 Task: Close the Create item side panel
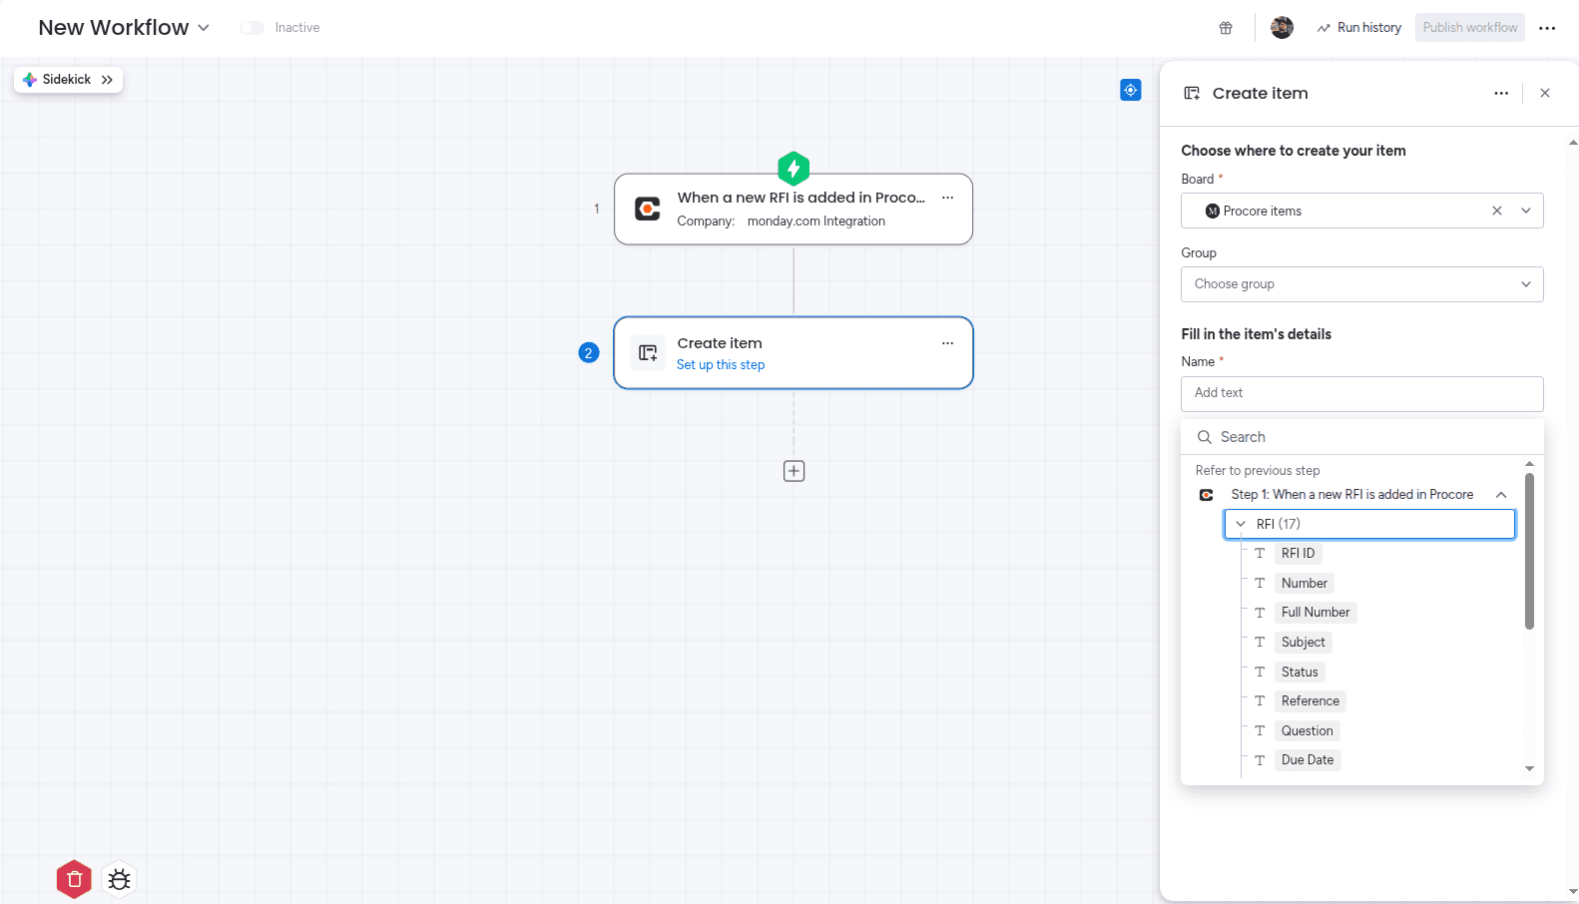click(1544, 93)
